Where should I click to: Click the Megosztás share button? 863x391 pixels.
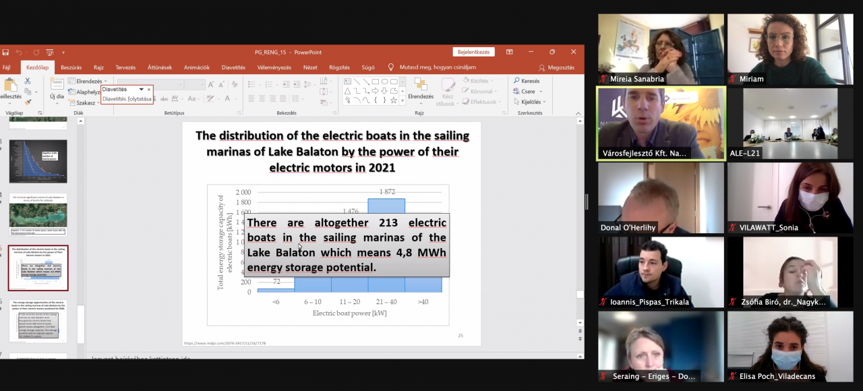tap(557, 67)
